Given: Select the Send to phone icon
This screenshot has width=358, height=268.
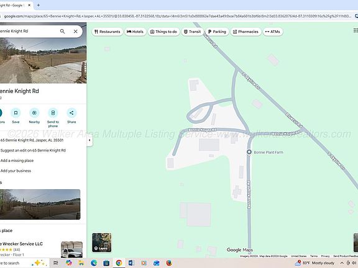Looking at the screenshot, I should [x=53, y=113].
